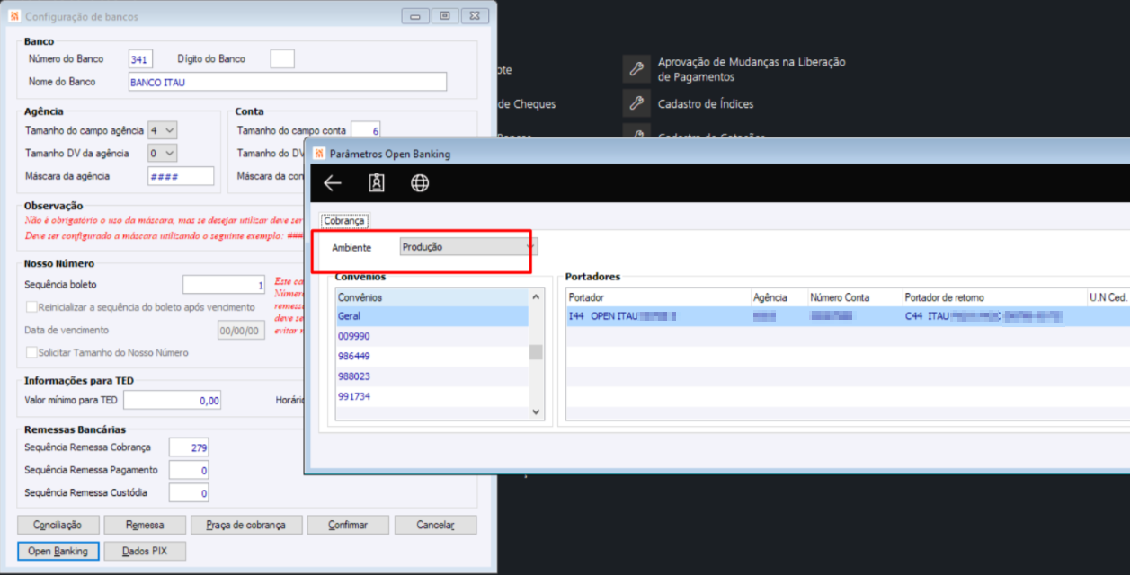This screenshot has height=575, width=1130.
Task: Click the Cancelar button
Action: (436, 525)
